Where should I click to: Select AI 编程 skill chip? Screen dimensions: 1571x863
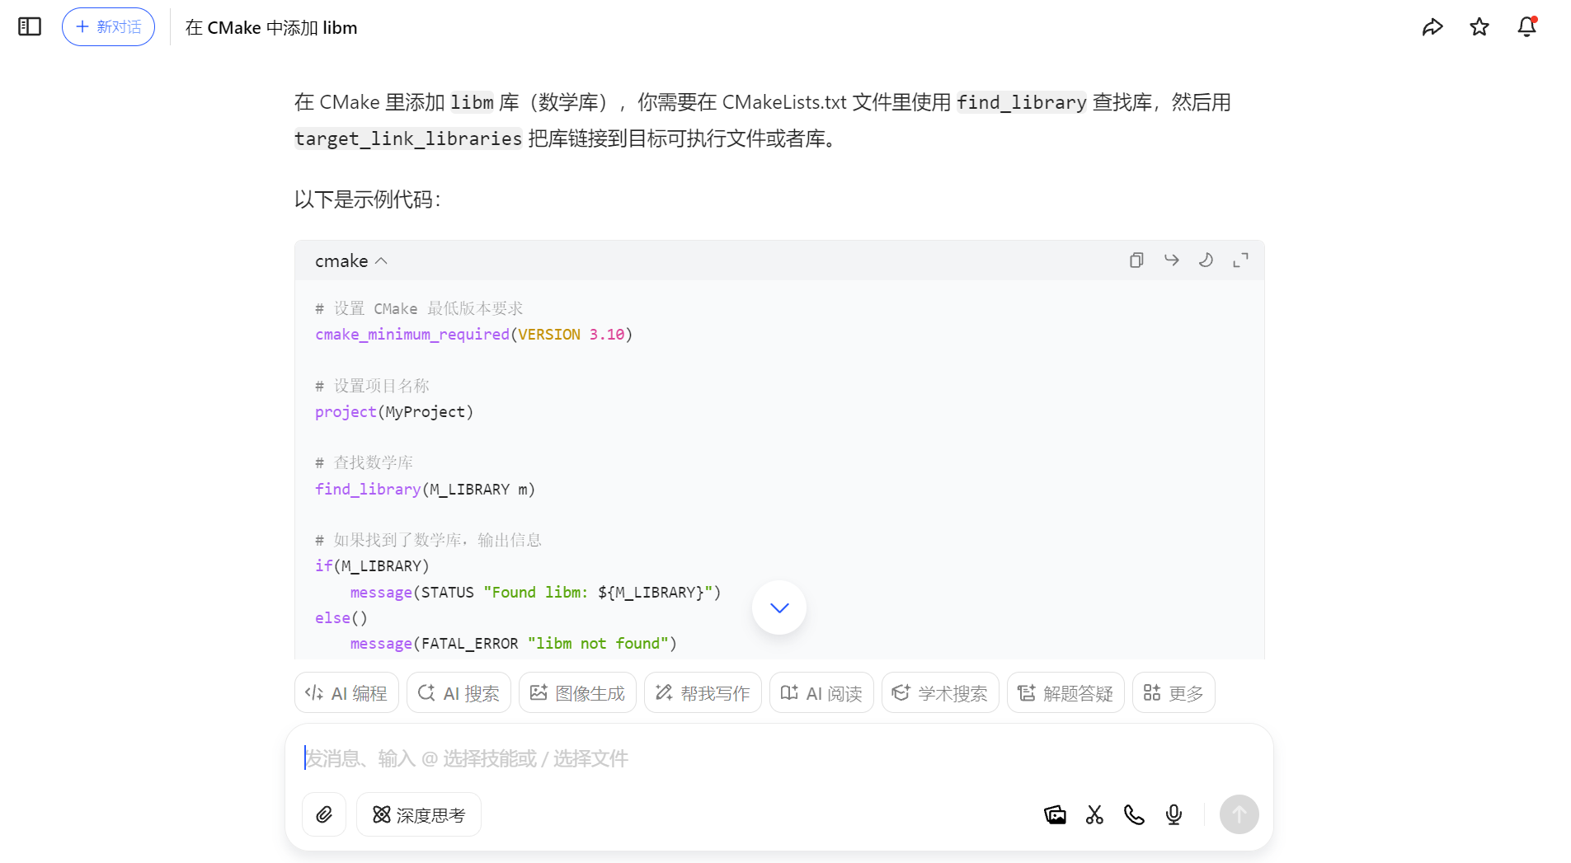(x=346, y=693)
